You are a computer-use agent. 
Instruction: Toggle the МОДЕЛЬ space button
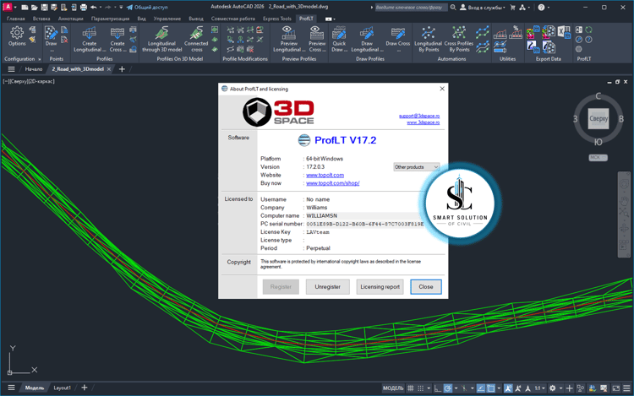click(393, 388)
